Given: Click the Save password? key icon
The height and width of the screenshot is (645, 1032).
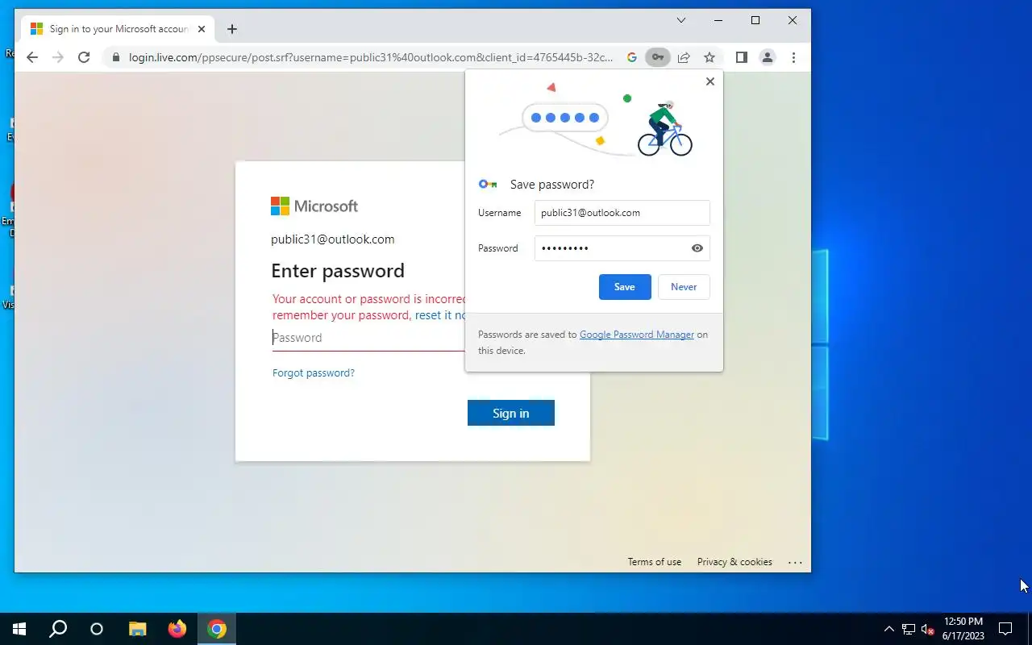Looking at the screenshot, I should tap(488, 185).
